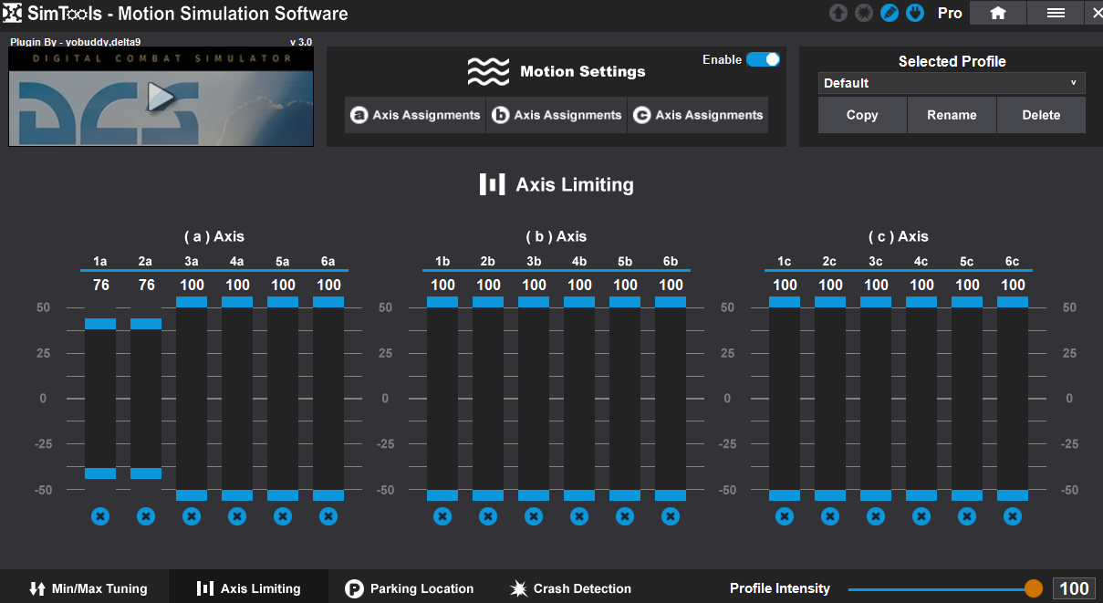Reset axis 6c limit with X icon
Viewport: 1103px width, 603px height.
point(1013,516)
